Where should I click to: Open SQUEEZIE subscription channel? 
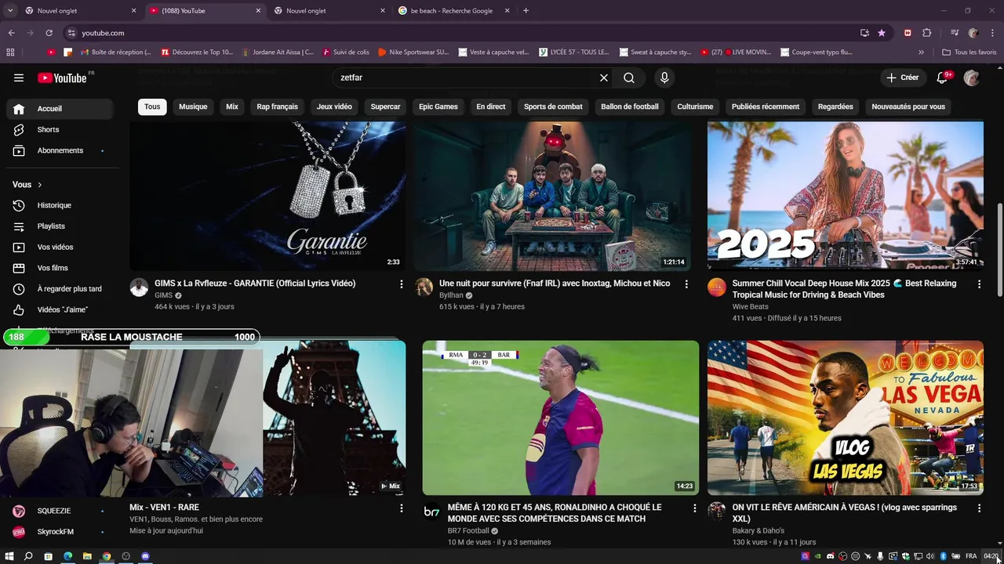tap(60, 511)
